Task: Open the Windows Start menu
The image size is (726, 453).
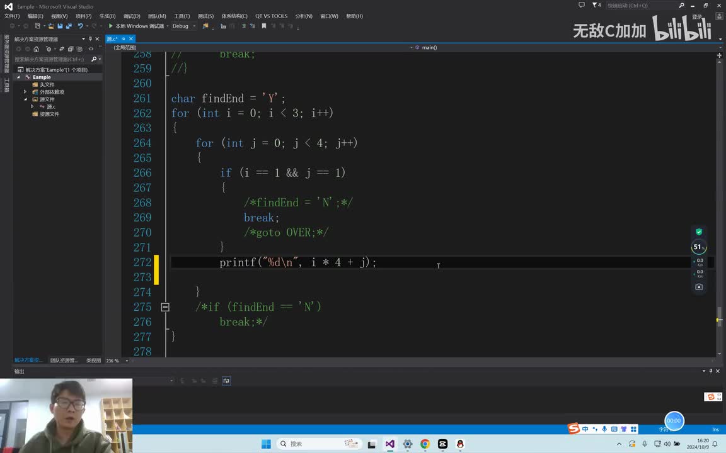Action: tap(266, 444)
